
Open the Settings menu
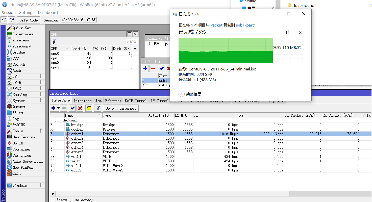click(x=27, y=12)
